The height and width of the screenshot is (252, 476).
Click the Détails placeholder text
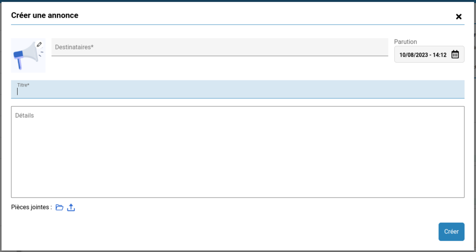[25, 115]
